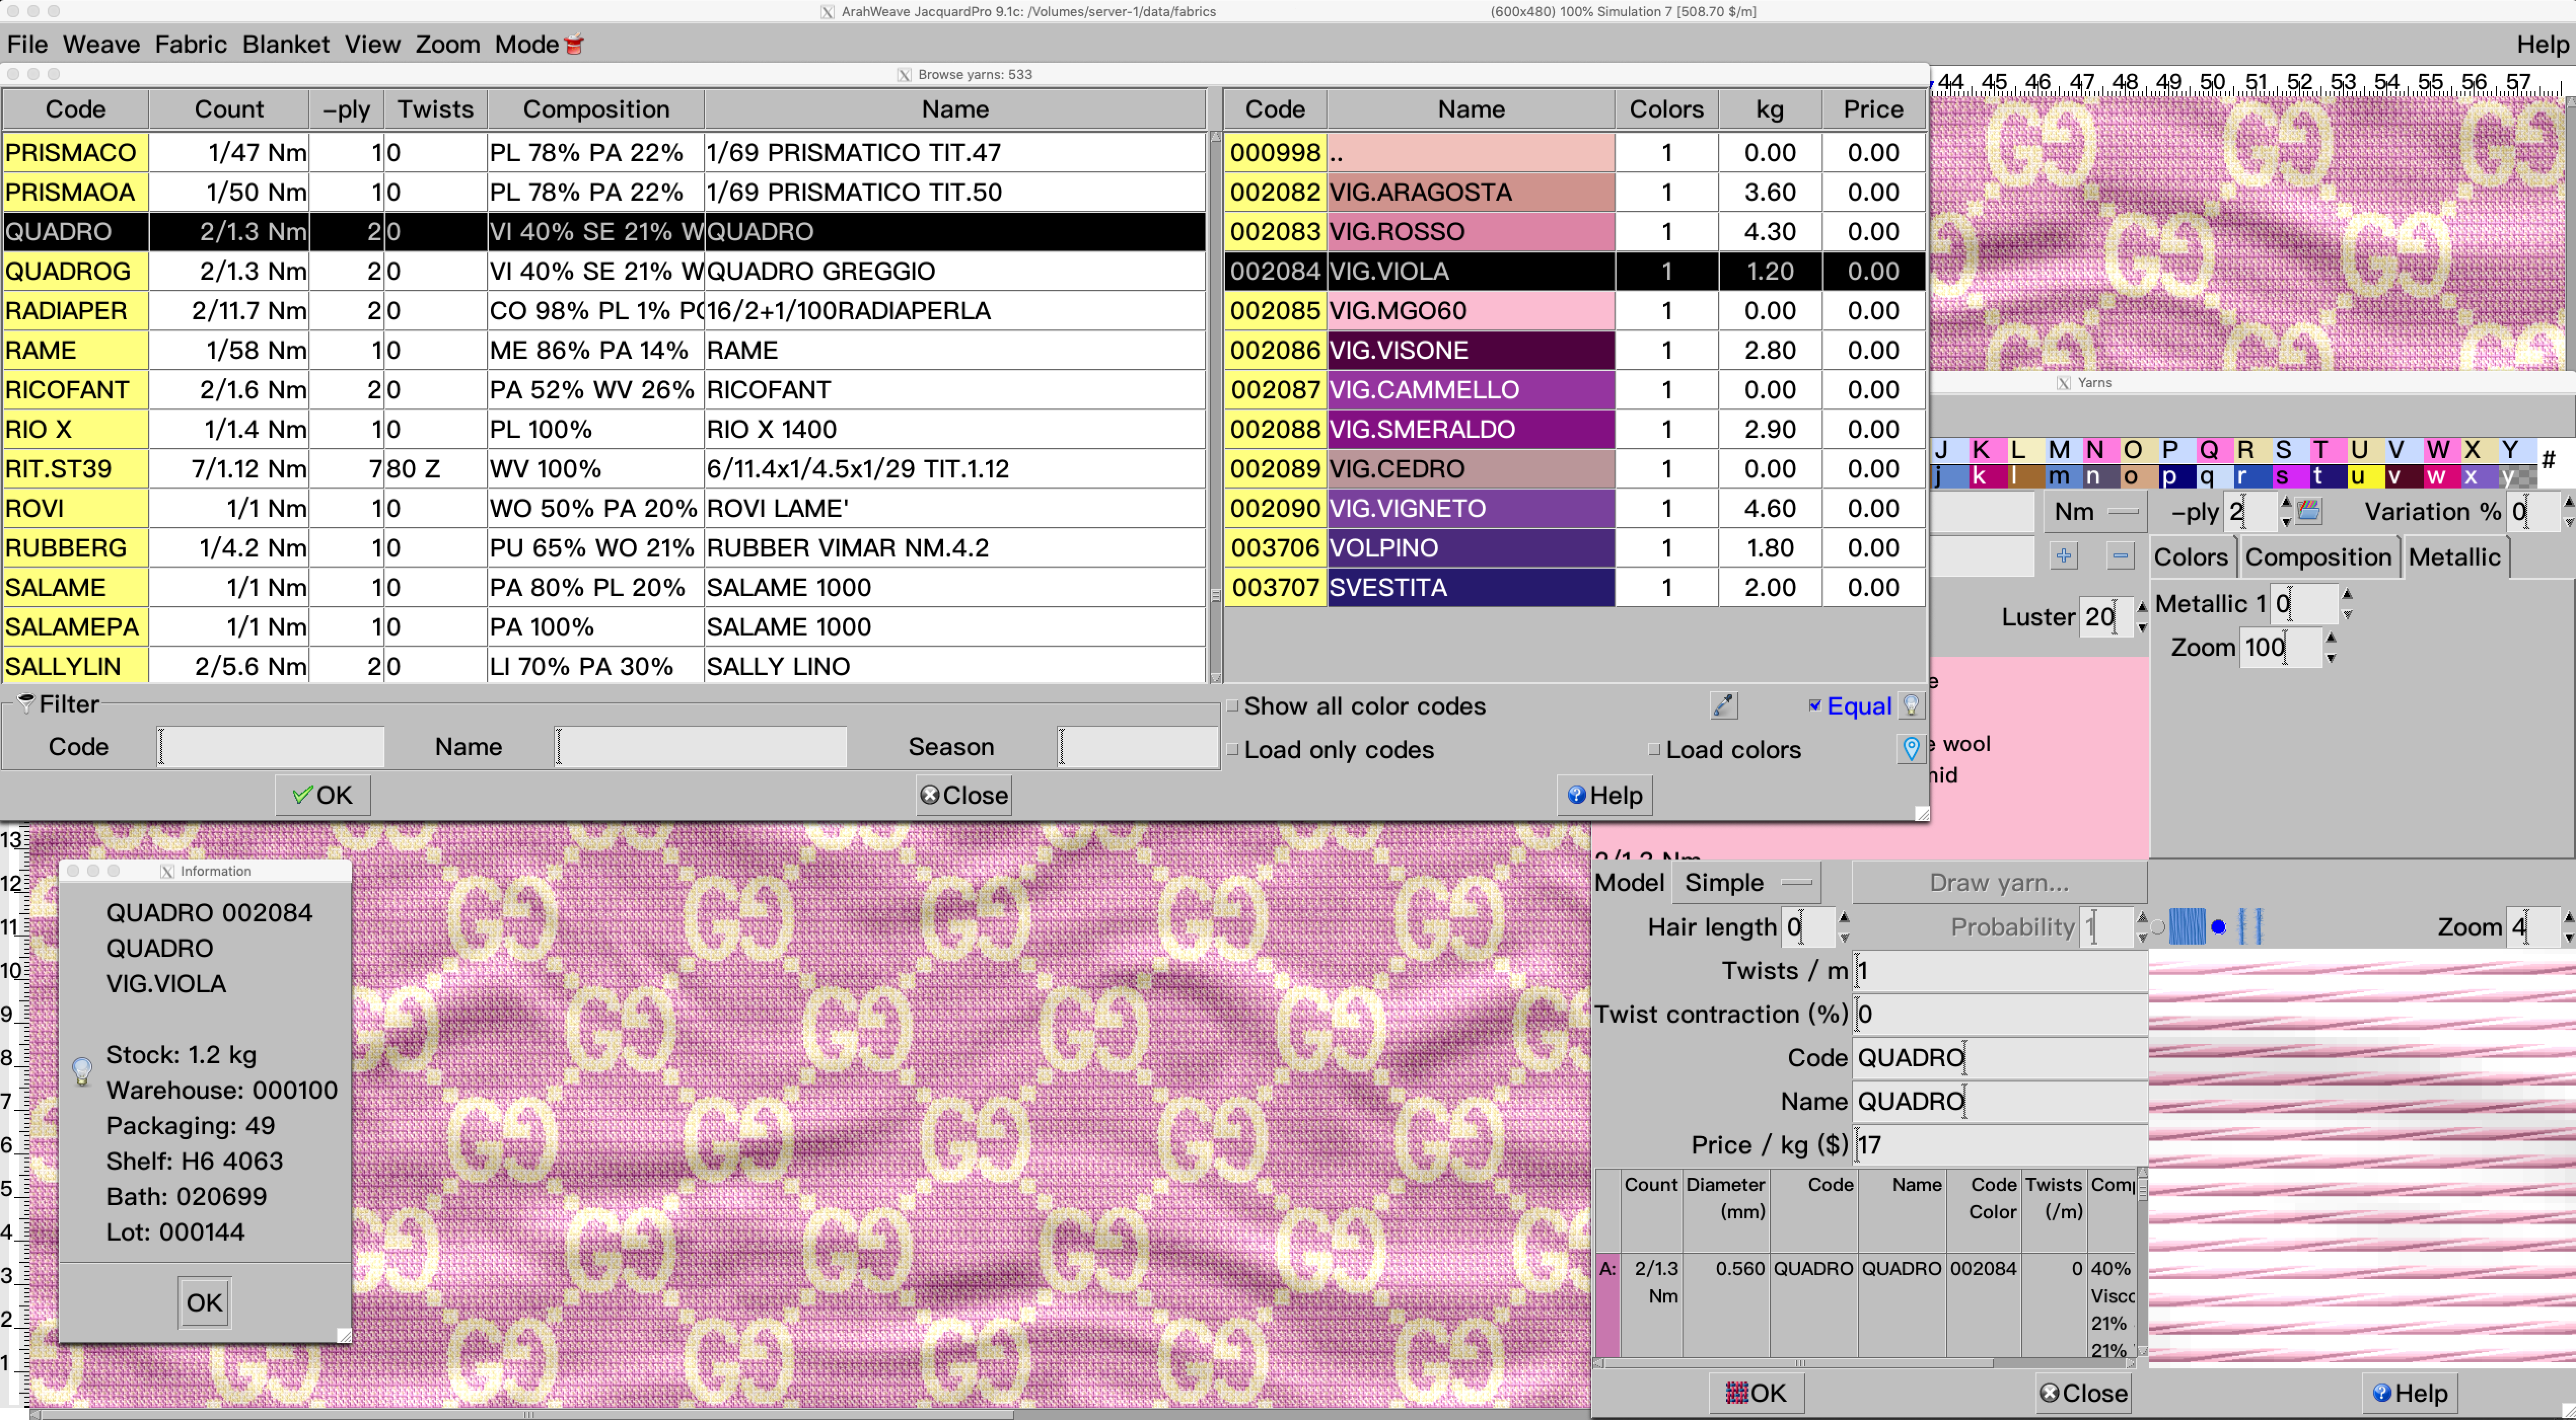
Task: Click the blue plus button in Yarns window
Action: point(2064,555)
